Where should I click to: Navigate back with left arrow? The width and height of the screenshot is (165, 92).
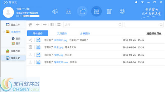click(x=37, y=25)
